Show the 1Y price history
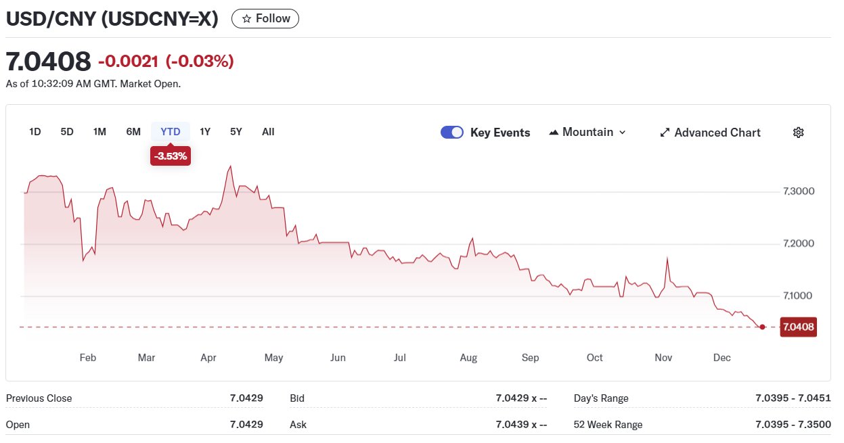This screenshot has height=443, width=844. (x=205, y=132)
